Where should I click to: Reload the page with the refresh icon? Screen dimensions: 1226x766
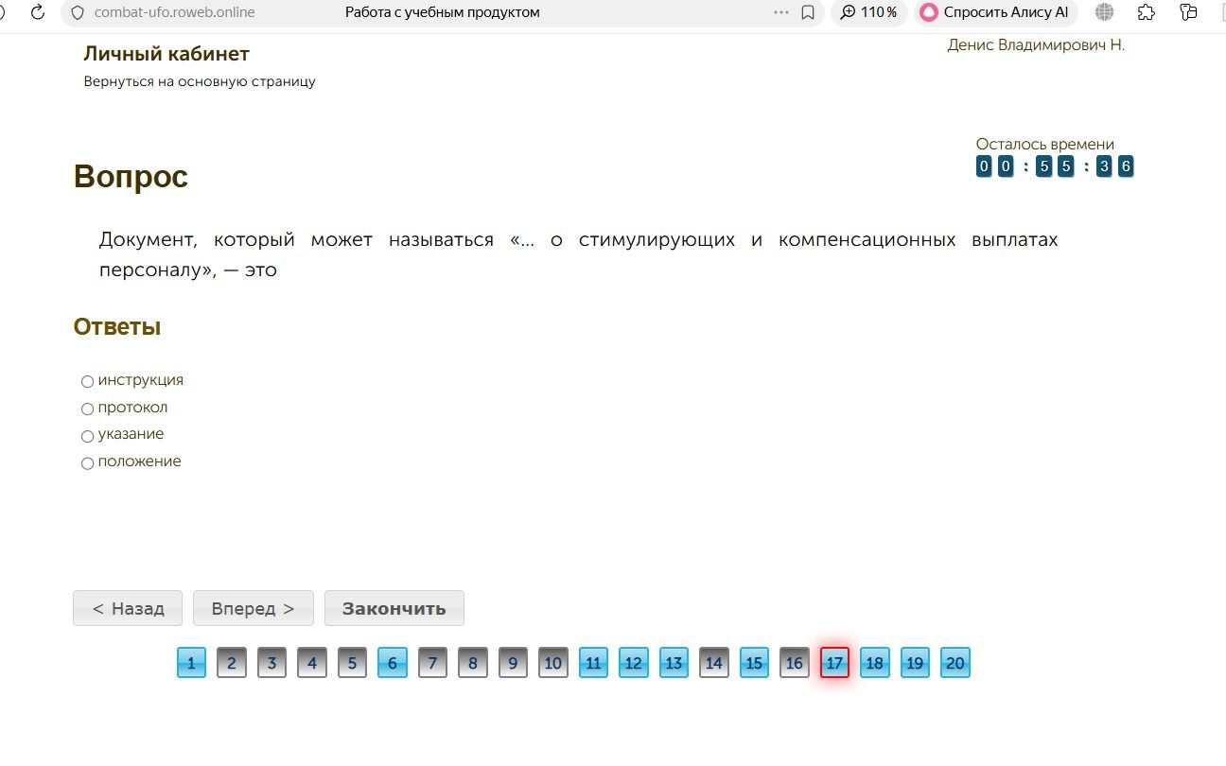click(x=38, y=12)
